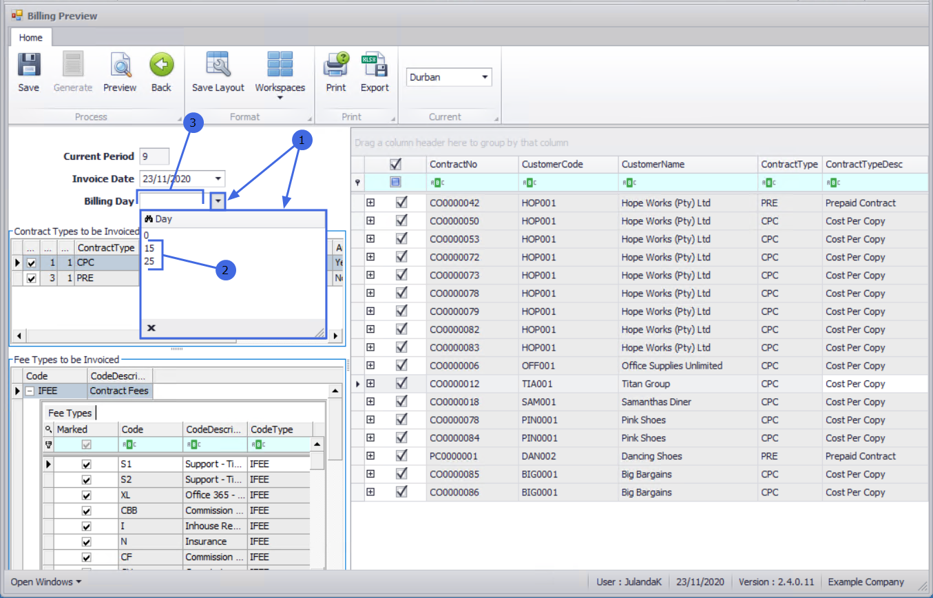Sort by the CustomerName column header

pyautogui.click(x=688, y=165)
